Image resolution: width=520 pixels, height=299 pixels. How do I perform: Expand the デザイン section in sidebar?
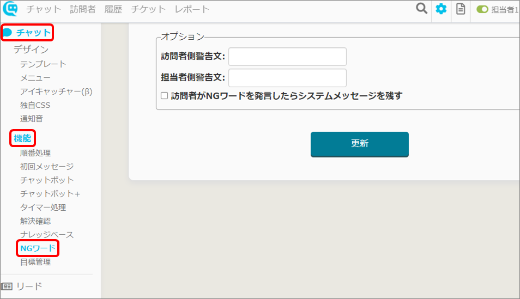click(31, 50)
